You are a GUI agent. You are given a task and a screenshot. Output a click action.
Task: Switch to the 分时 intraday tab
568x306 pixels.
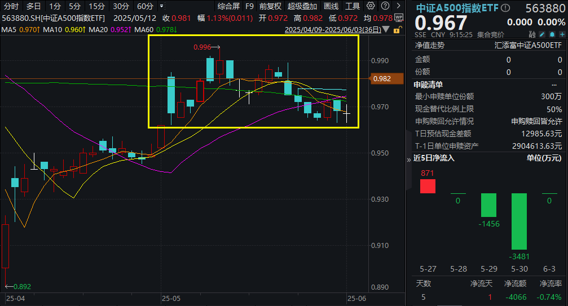coord(11,6)
